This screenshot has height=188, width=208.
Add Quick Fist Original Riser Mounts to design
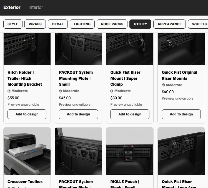tap(181, 114)
